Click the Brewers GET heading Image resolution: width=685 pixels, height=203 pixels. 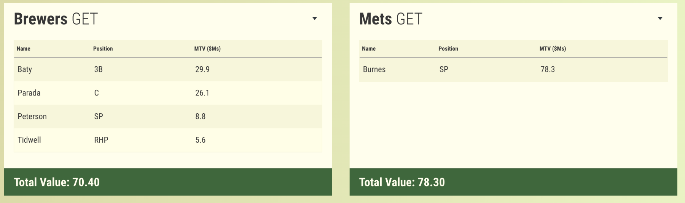[56, 19]
